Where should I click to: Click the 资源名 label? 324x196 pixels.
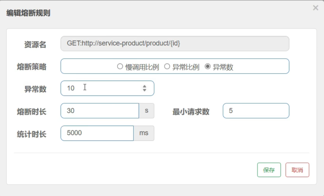click(35, 45)
